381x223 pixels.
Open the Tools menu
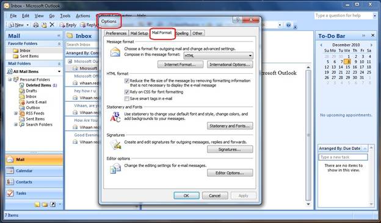pos(65,16)
